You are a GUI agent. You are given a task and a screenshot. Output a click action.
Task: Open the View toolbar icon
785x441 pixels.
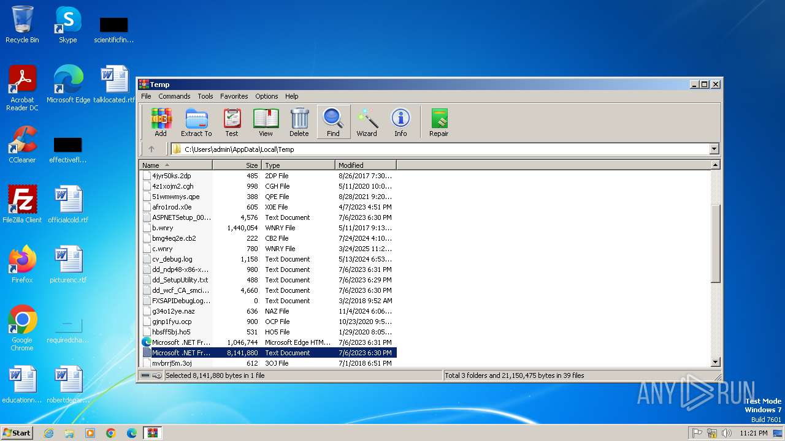click(266, 122)
